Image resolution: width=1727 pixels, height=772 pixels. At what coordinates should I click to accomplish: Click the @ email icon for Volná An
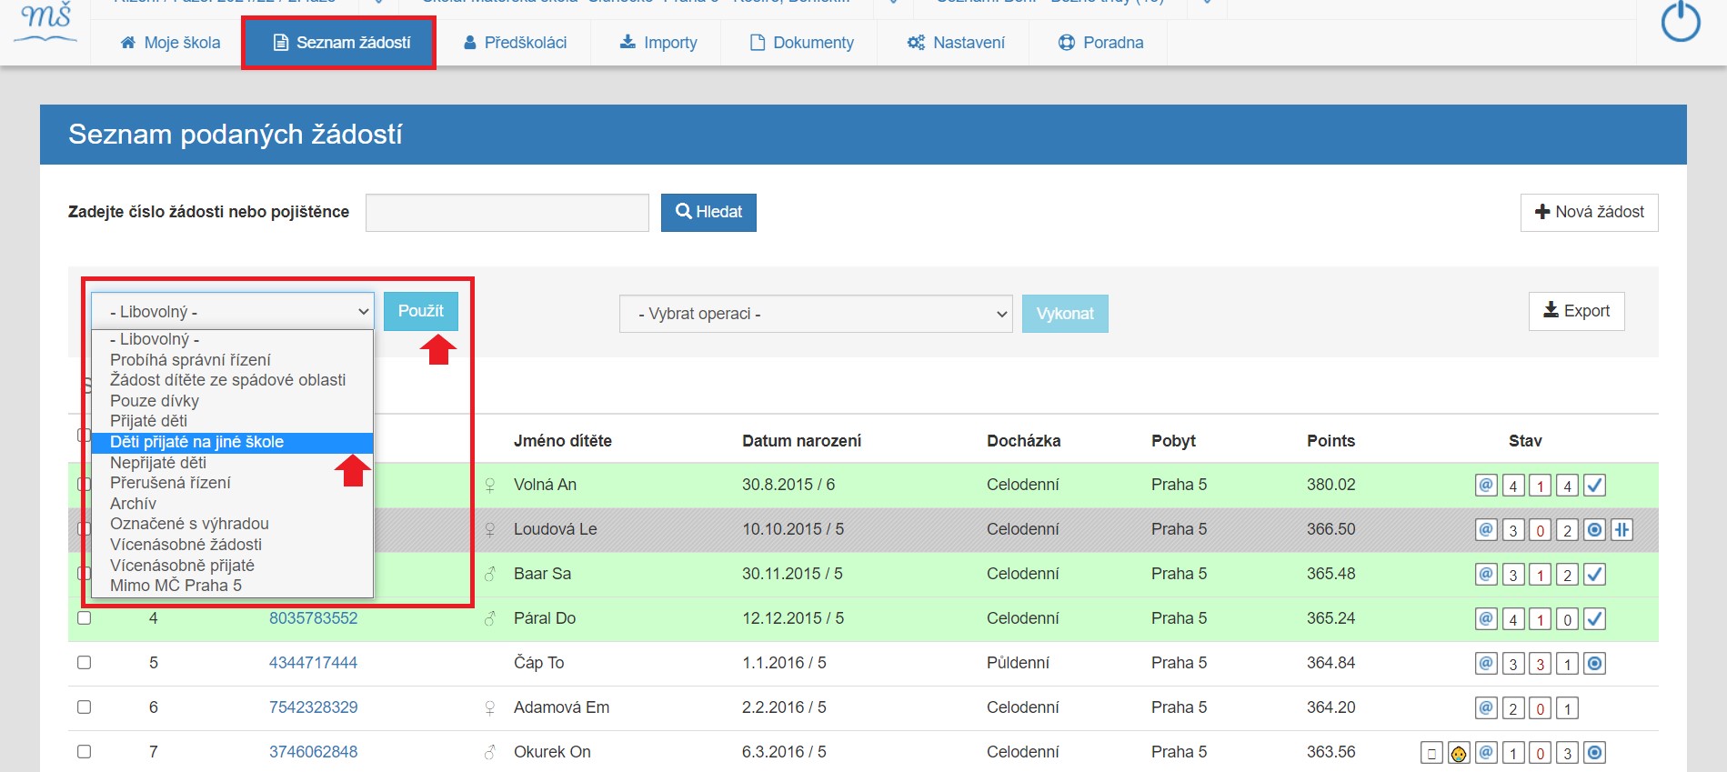pos(1486,485)
